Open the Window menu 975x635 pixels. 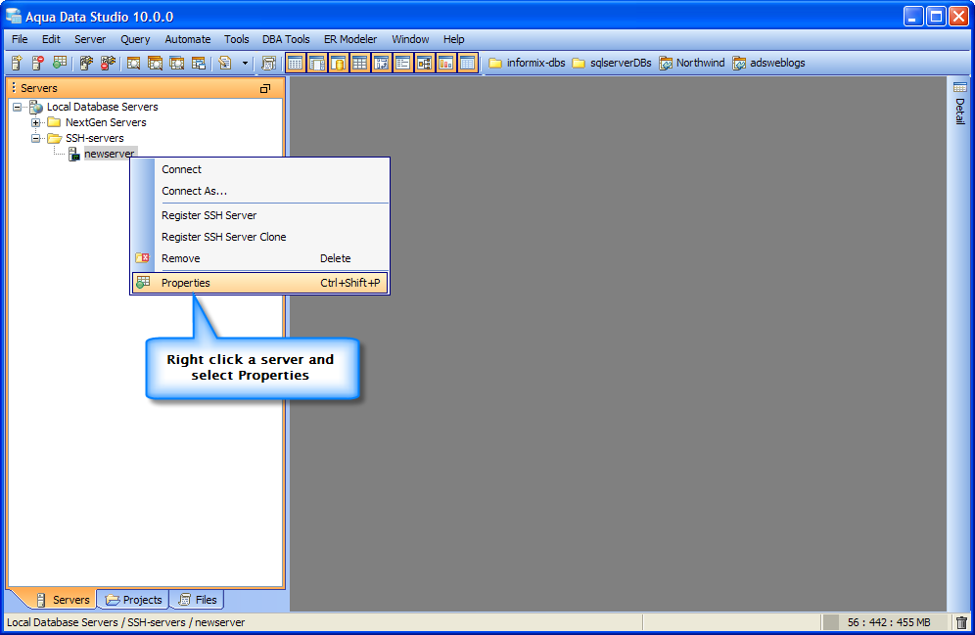pos(410,39)
